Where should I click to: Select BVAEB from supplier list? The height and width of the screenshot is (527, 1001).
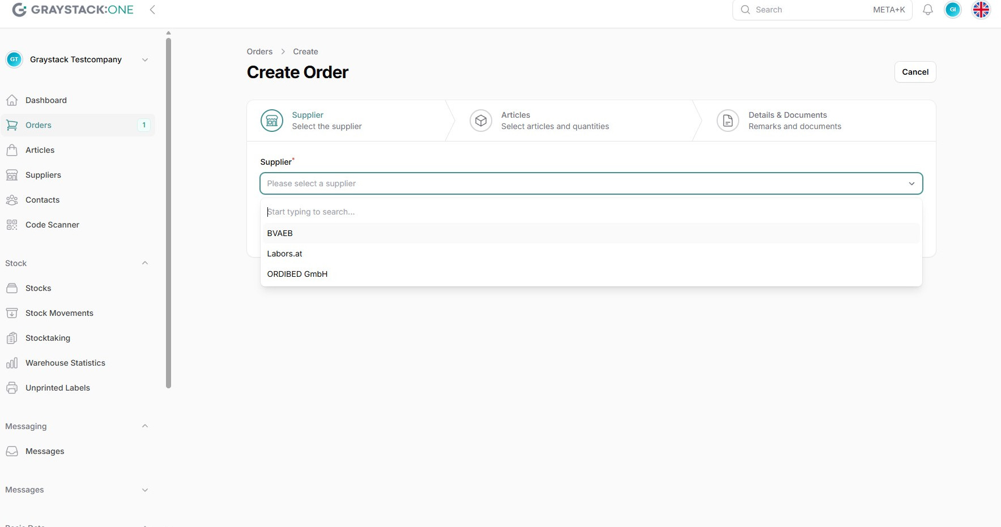pyautogui.click(x=280, y=233)
